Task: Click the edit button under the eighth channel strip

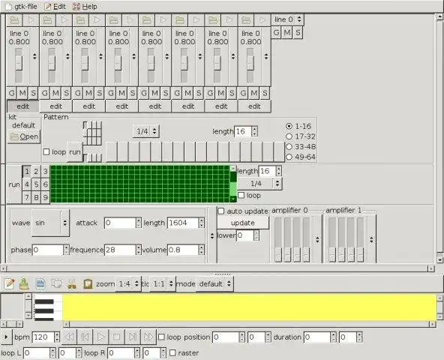Action: tap(254, 106)
